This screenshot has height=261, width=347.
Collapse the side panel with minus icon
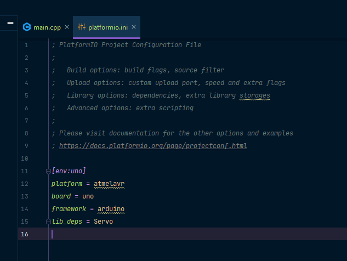10,23
